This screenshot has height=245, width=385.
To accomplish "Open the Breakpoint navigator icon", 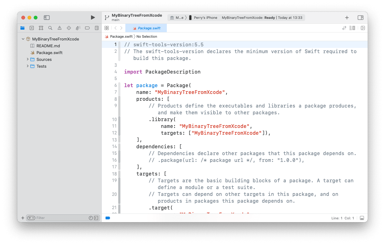I will point(87,28).
